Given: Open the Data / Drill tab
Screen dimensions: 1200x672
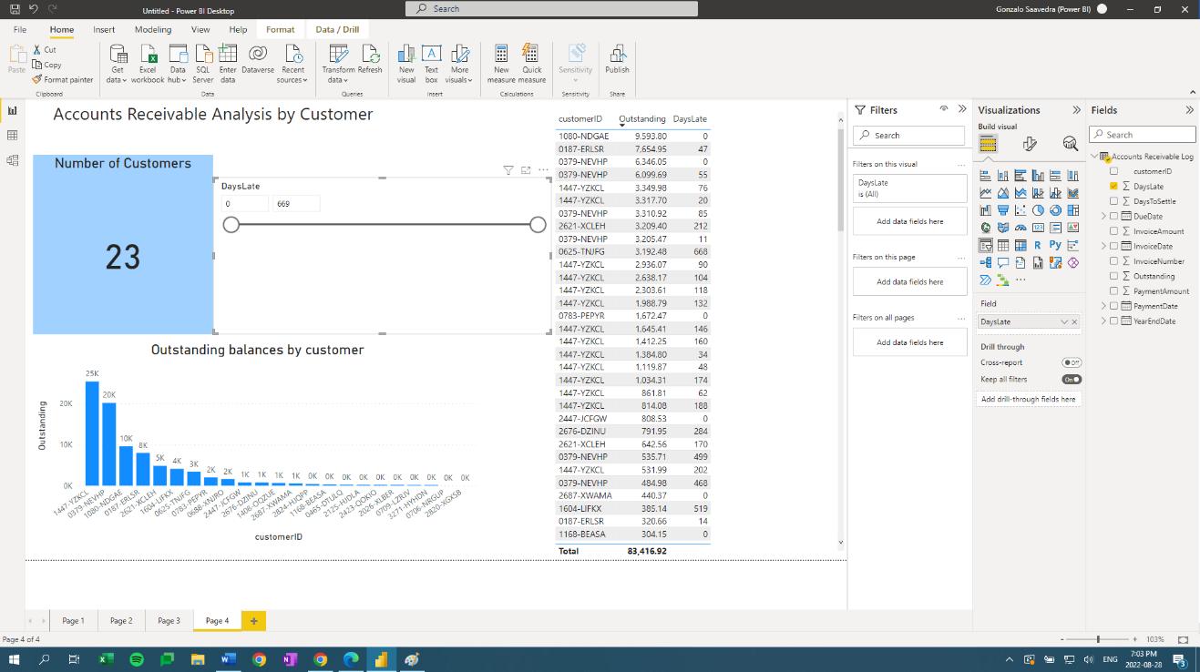Looking at the screenshot, I should click(337, 29).
